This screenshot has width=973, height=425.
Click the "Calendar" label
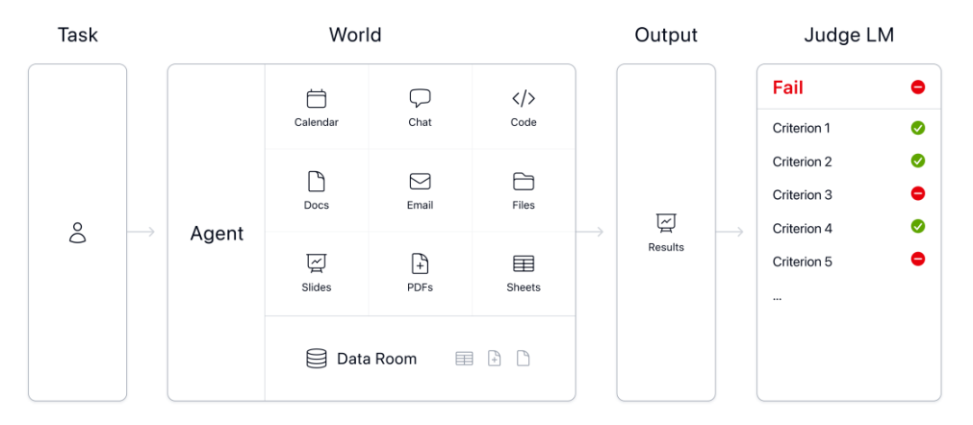[316, 122]
